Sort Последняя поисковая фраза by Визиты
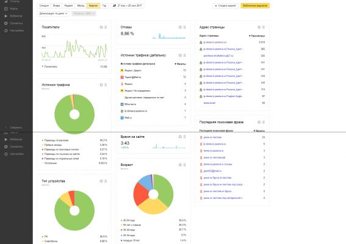This screenshot has width=346, height=244. 259,131
